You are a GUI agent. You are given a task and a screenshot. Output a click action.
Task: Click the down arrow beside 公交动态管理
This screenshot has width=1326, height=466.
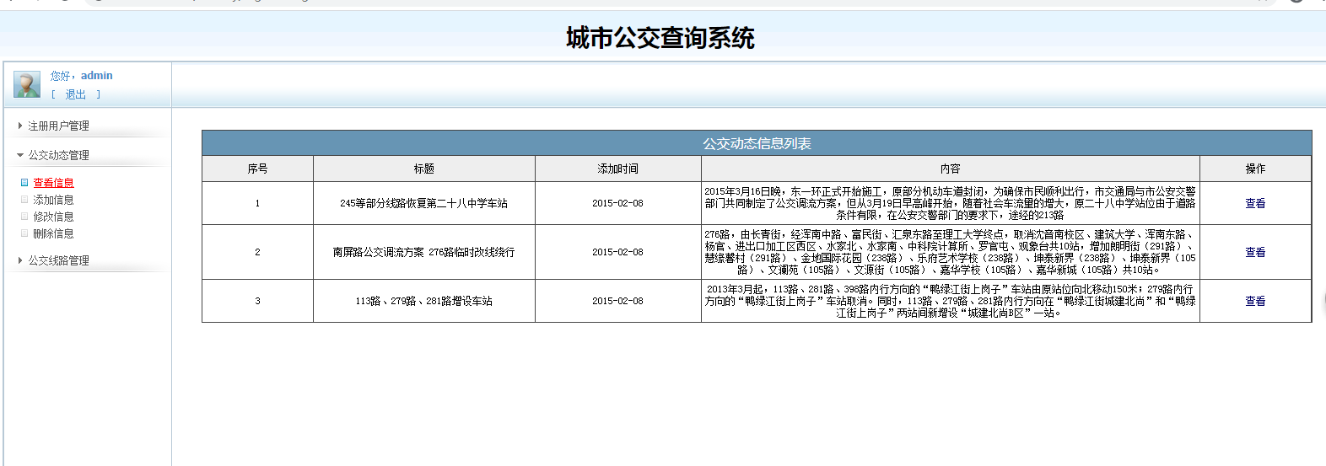pyautogui.click(x=20, y=155)
